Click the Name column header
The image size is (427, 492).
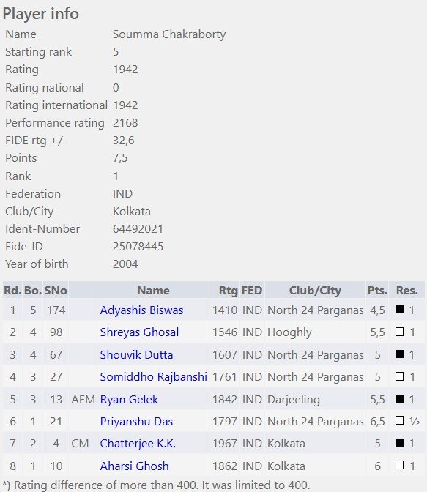point(153,290)
